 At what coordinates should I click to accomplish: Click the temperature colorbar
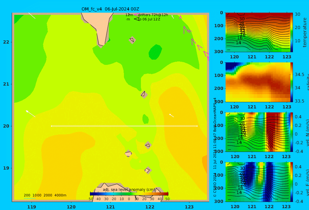coord(292,32)
